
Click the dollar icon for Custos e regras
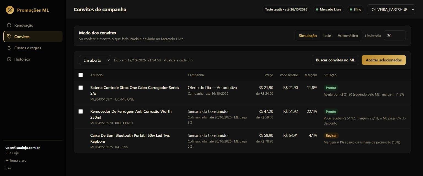(x=9, y=48)
